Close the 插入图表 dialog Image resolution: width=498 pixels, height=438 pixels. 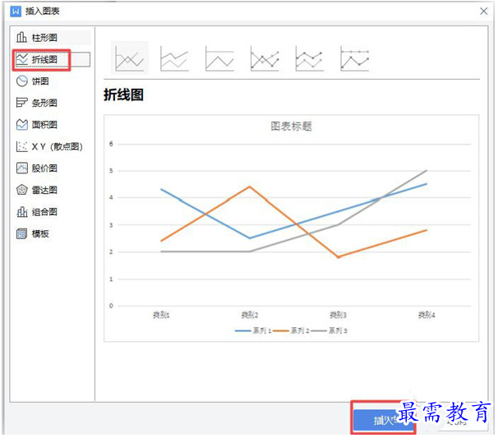click(x=483, y=12)
